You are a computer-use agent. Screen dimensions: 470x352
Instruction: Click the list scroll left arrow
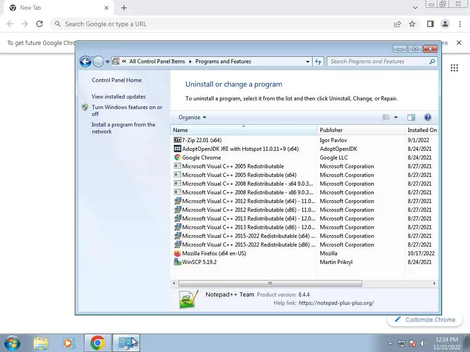click(174, 283)
